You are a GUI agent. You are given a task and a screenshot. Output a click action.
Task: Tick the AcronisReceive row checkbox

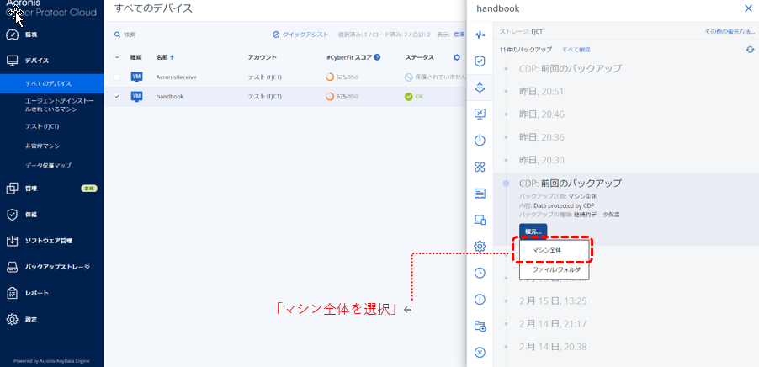point(117,77)
